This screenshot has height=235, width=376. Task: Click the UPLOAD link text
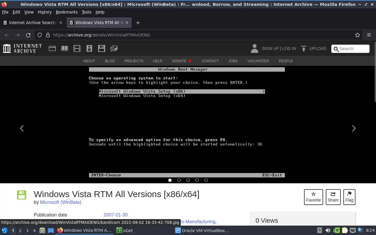coord(318,48)
